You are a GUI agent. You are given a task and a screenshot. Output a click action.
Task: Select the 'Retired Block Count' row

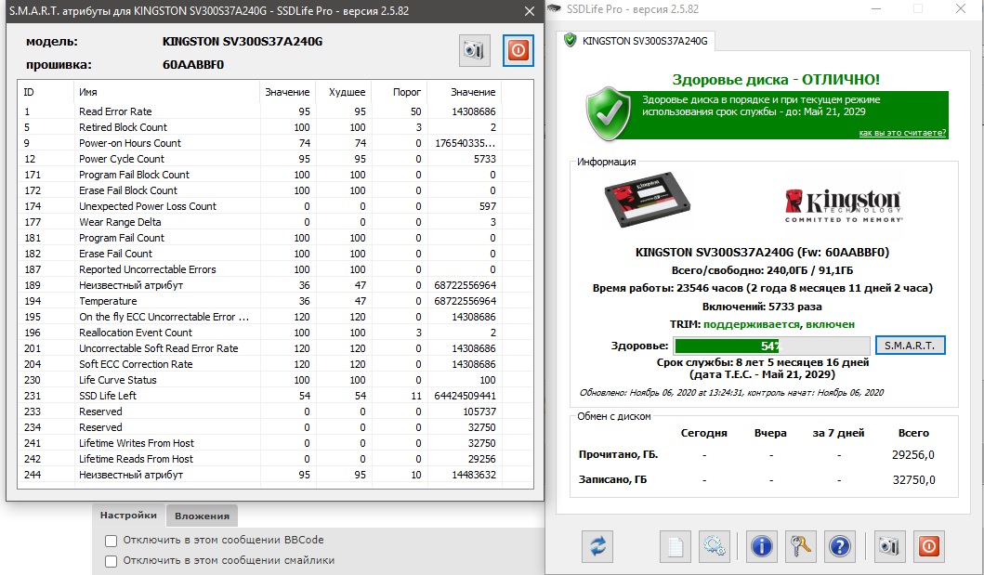click(x=275, y=127)
